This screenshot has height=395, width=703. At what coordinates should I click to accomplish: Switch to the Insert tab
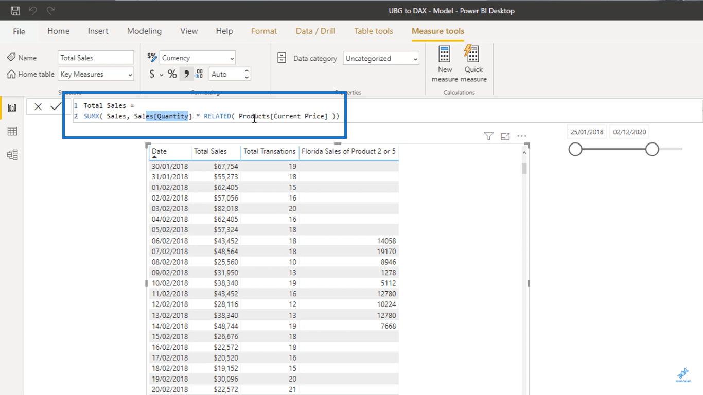coord(98,31)
